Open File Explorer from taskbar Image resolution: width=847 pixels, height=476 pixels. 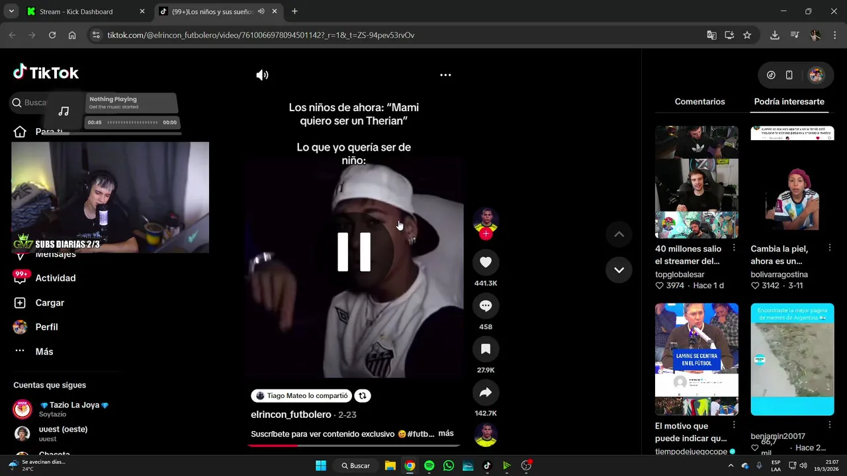click(390, 465)
